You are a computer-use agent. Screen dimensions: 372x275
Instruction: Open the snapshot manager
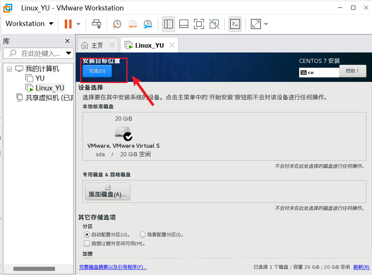(148, 24)
